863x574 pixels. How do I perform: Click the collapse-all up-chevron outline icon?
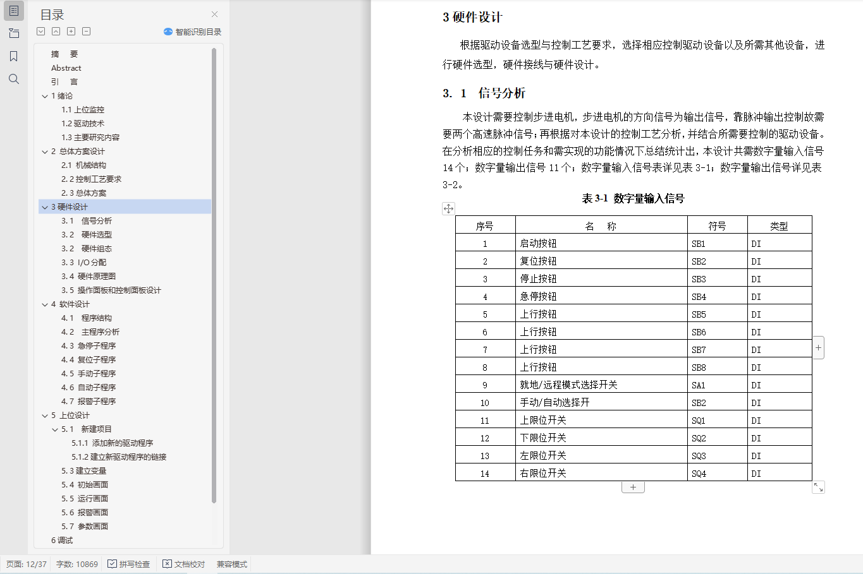[56, 32]
